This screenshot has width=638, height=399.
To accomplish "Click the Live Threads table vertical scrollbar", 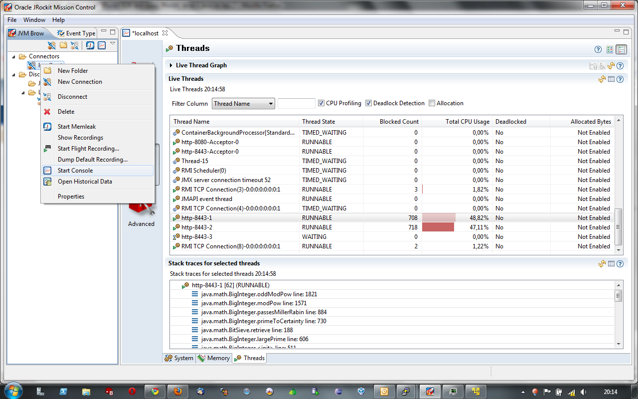I will click(619, 186).
